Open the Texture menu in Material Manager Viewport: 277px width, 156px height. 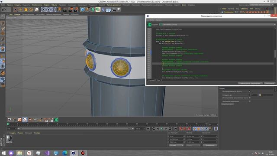37,133
